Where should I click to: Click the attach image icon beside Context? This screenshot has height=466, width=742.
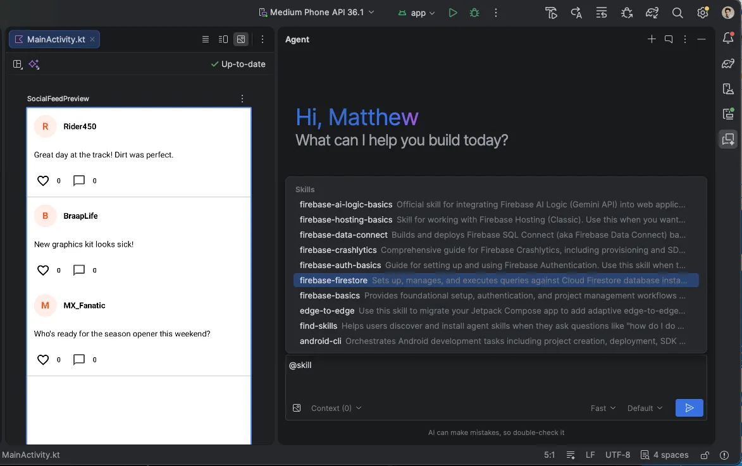point(297,408)
